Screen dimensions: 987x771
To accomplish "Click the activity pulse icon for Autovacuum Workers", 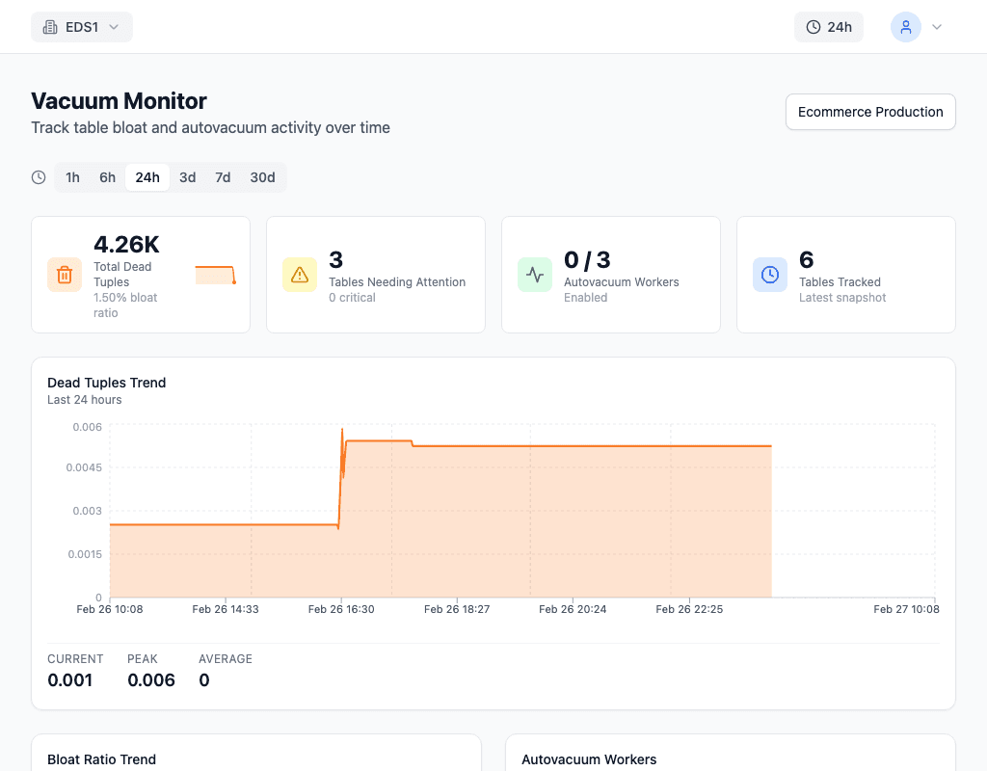I will click(x=535, y=275).
